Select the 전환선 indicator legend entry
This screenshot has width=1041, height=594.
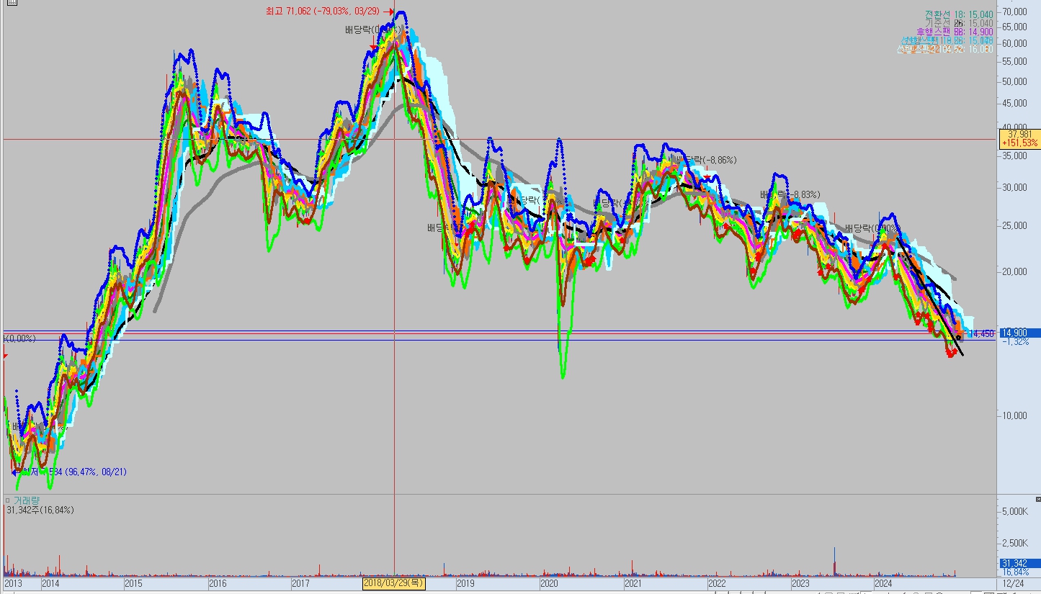click(x=960, y=14)
